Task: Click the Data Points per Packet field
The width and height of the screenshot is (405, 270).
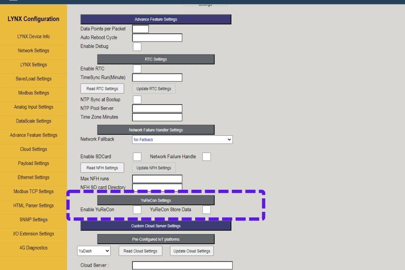Action: click(141, 29)
